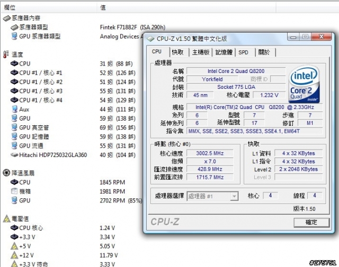The image size is (339, 267).
Task: Click the GPU memory temperature monitor icon
Action: (14, 136)
